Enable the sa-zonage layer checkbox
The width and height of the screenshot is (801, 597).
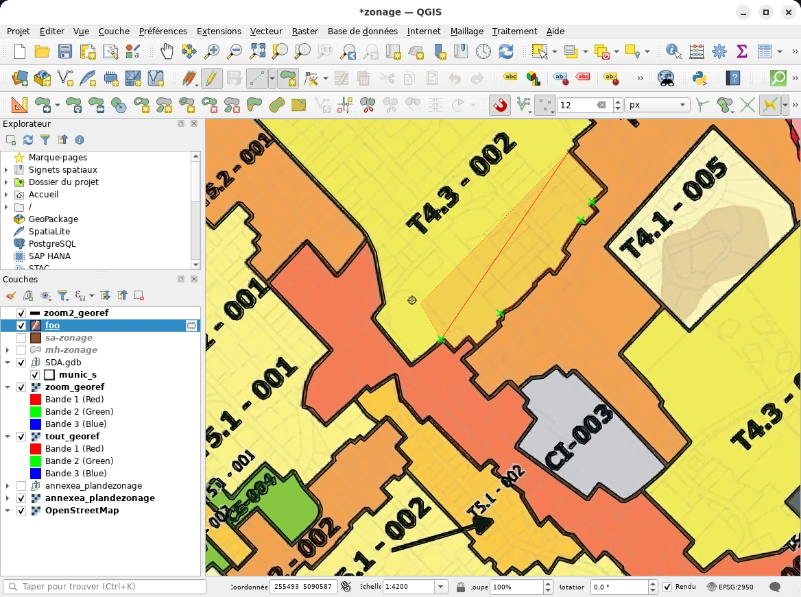21,338
